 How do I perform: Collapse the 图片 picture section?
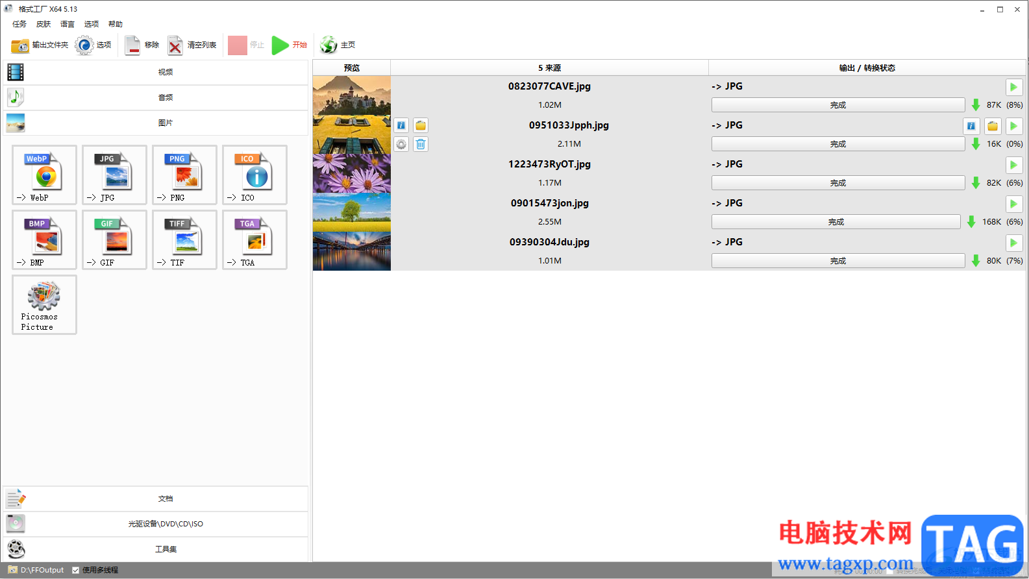tap(156, 123)
